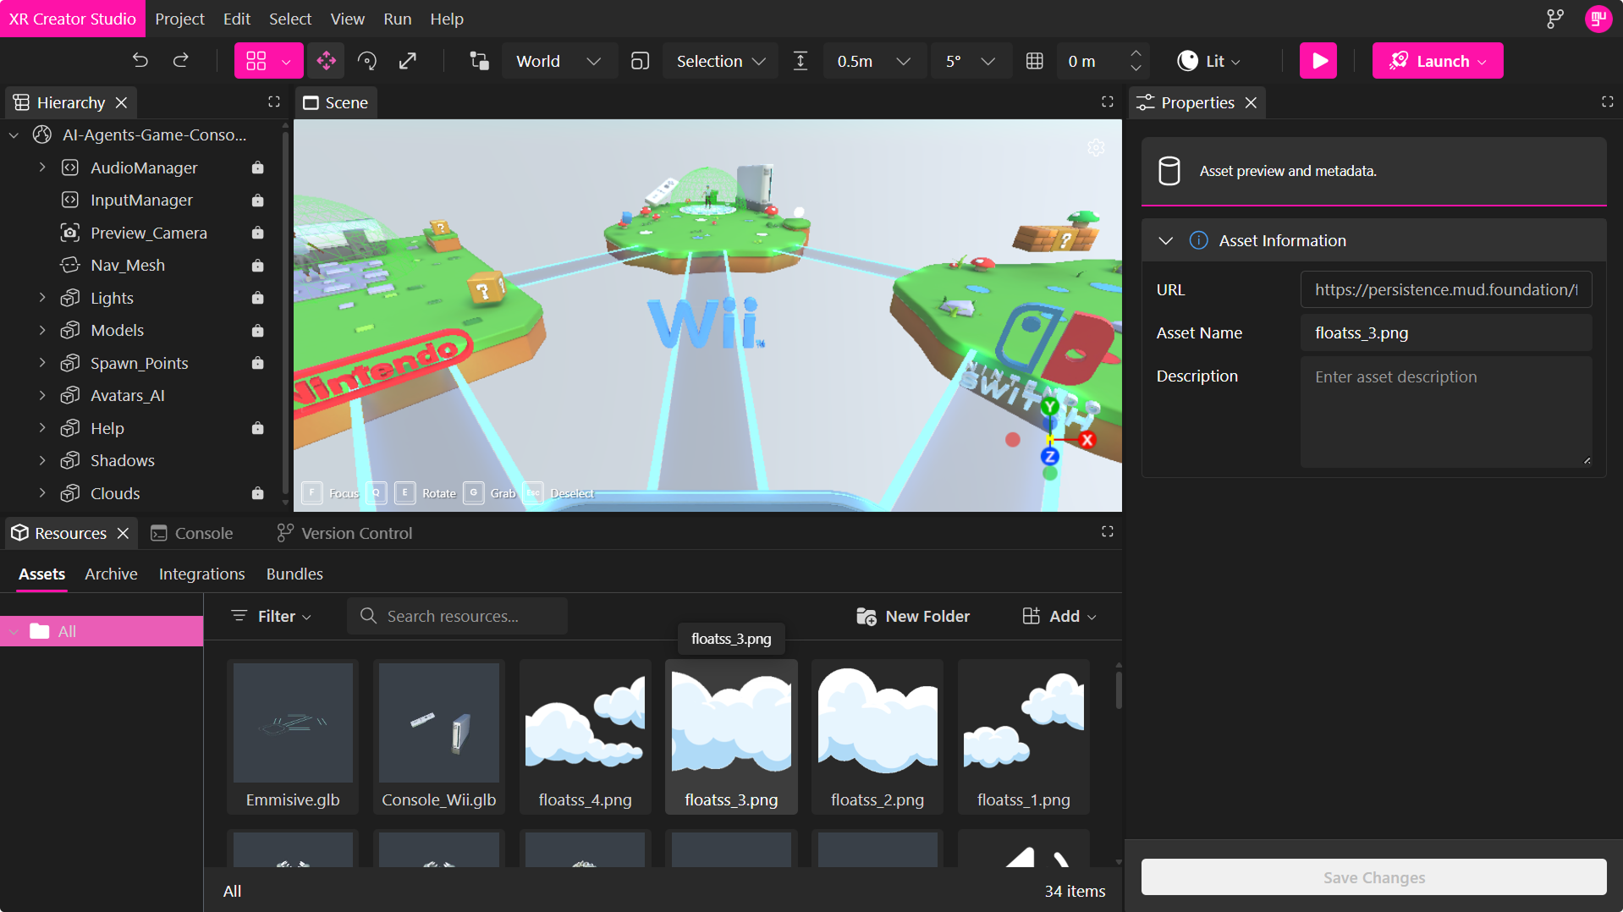The height and width of the screenshot is (912, 1623).
Task: Close the Properties tab
Action: coord(1251,102)
